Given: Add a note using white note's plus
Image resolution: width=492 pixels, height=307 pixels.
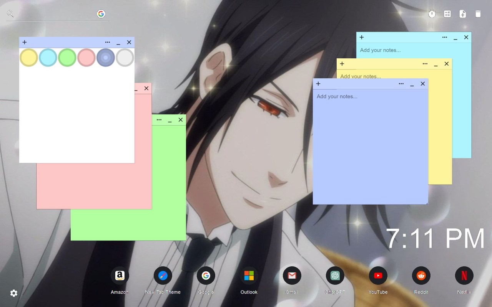Looking at the screenshot, I should tap(25, 42).
